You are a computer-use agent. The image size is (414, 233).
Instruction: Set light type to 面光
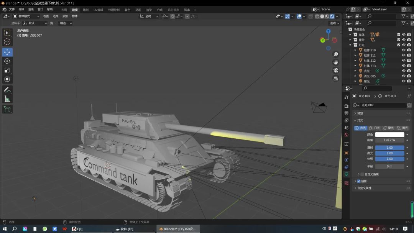[x=402, y=128]
